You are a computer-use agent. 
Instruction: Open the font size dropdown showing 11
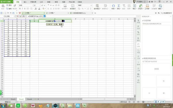click(x=37, y=5)
